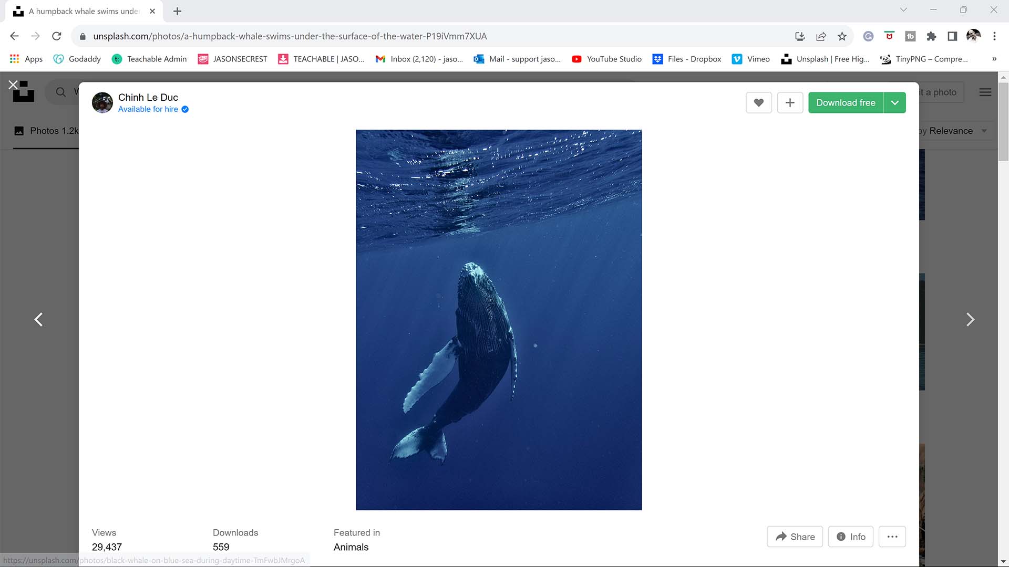This screenshot has height=567, width=1009.
Task: Open the JASONSECREST bookmark
Action: click(x=232, y=59)
